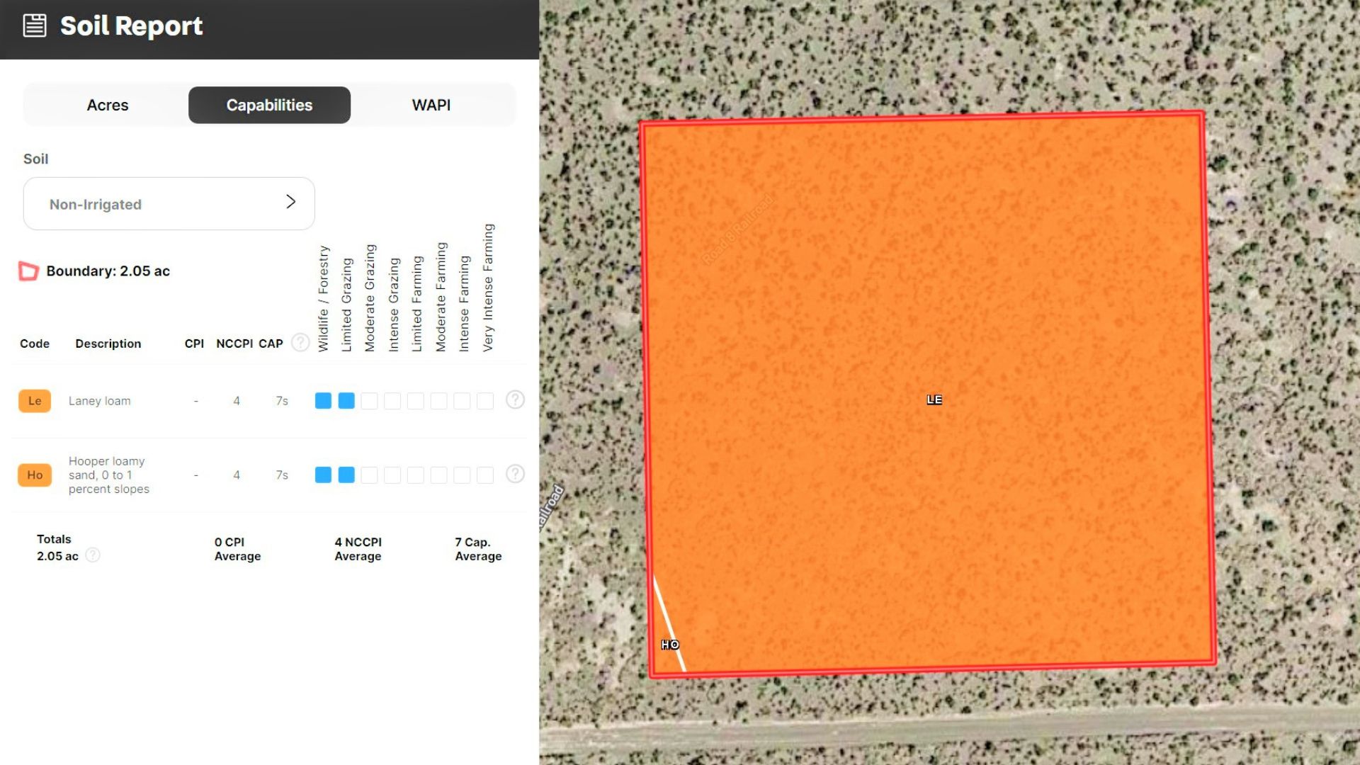Toggle Laney loam Moderate Grazing box
Image resolution: width=1360 pixels, height=765 pixels.
[x=369, y=401]
